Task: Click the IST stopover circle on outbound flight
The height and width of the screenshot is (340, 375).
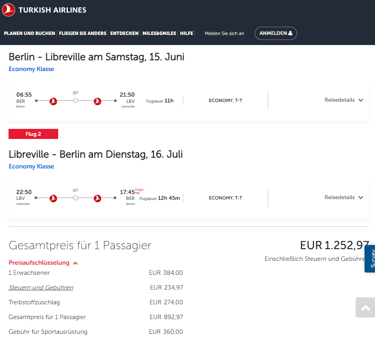Action: [76, 101]
